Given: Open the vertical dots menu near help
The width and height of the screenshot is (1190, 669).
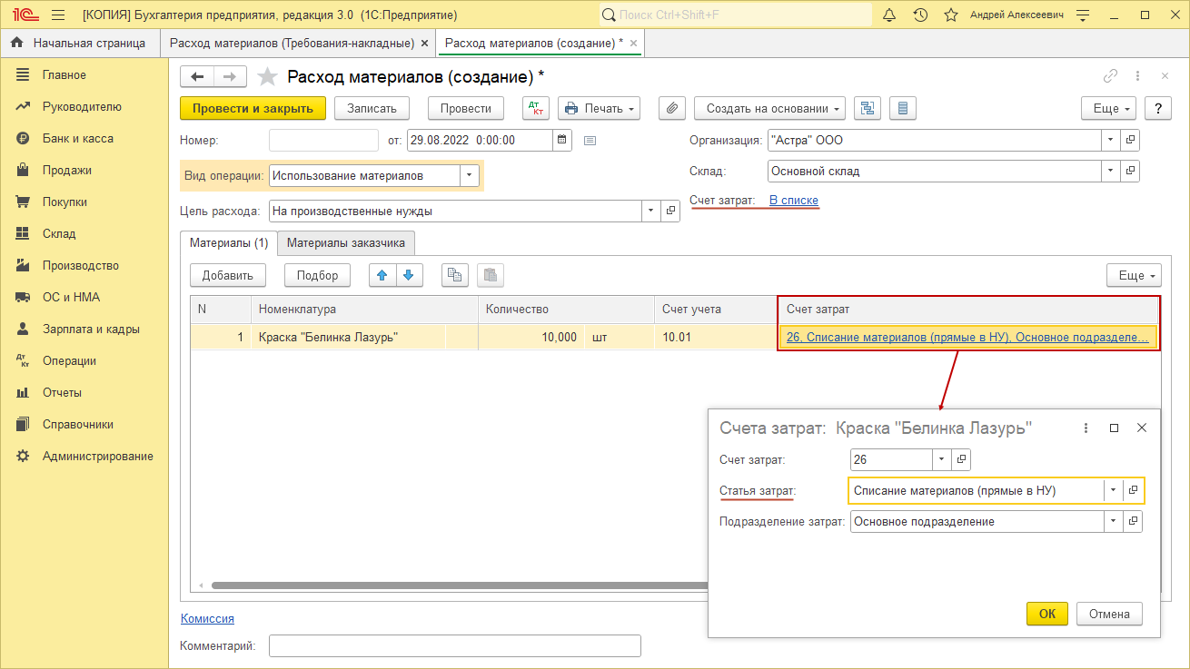Looking at the screenshot, I should (x=1138, y=76).
